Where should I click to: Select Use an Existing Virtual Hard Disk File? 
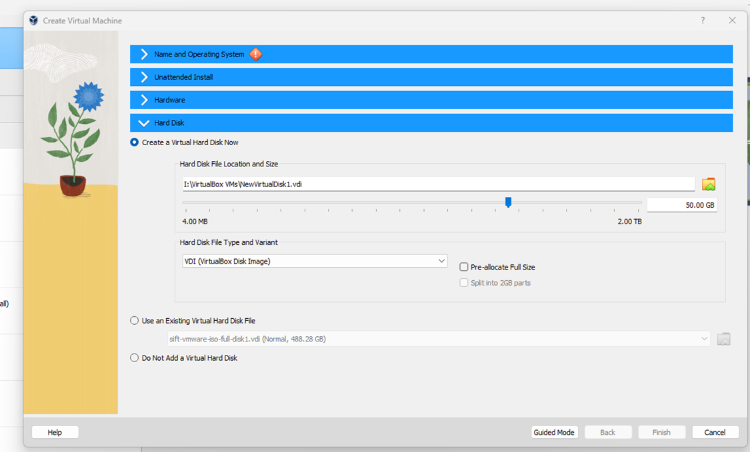tap(133, 320)
